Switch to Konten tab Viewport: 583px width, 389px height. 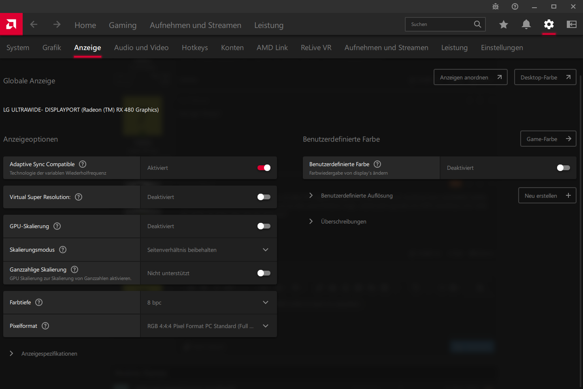point(232,47)
